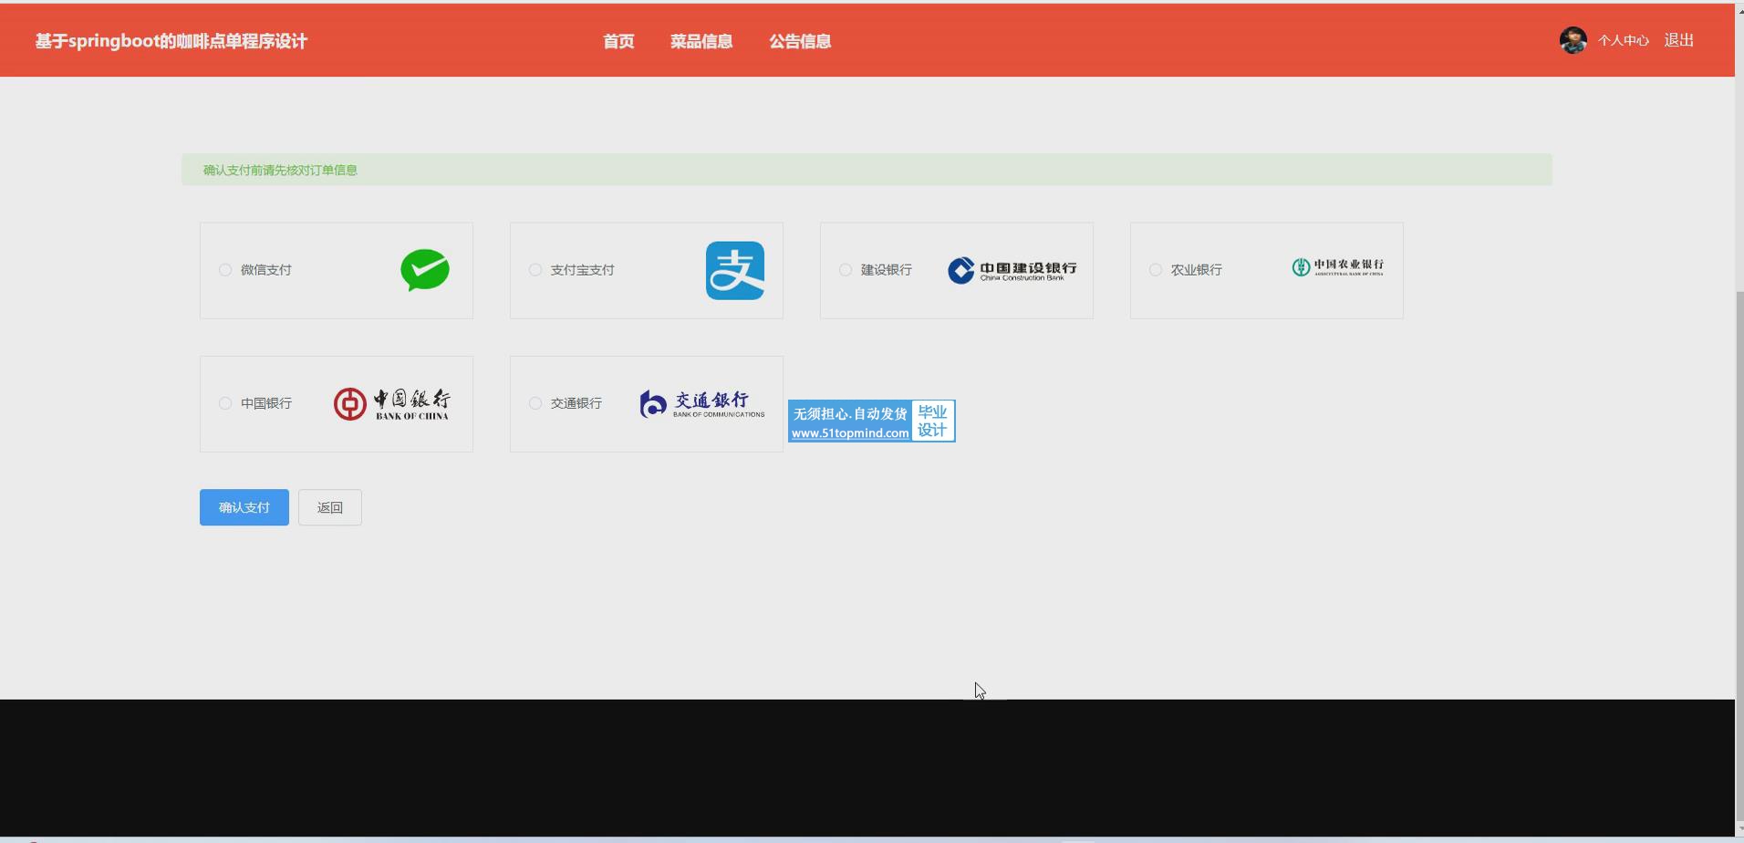Viewport: 1744px width, 843px height.
Task: Click the 农业银行 label text
Action: point(1197,270)
